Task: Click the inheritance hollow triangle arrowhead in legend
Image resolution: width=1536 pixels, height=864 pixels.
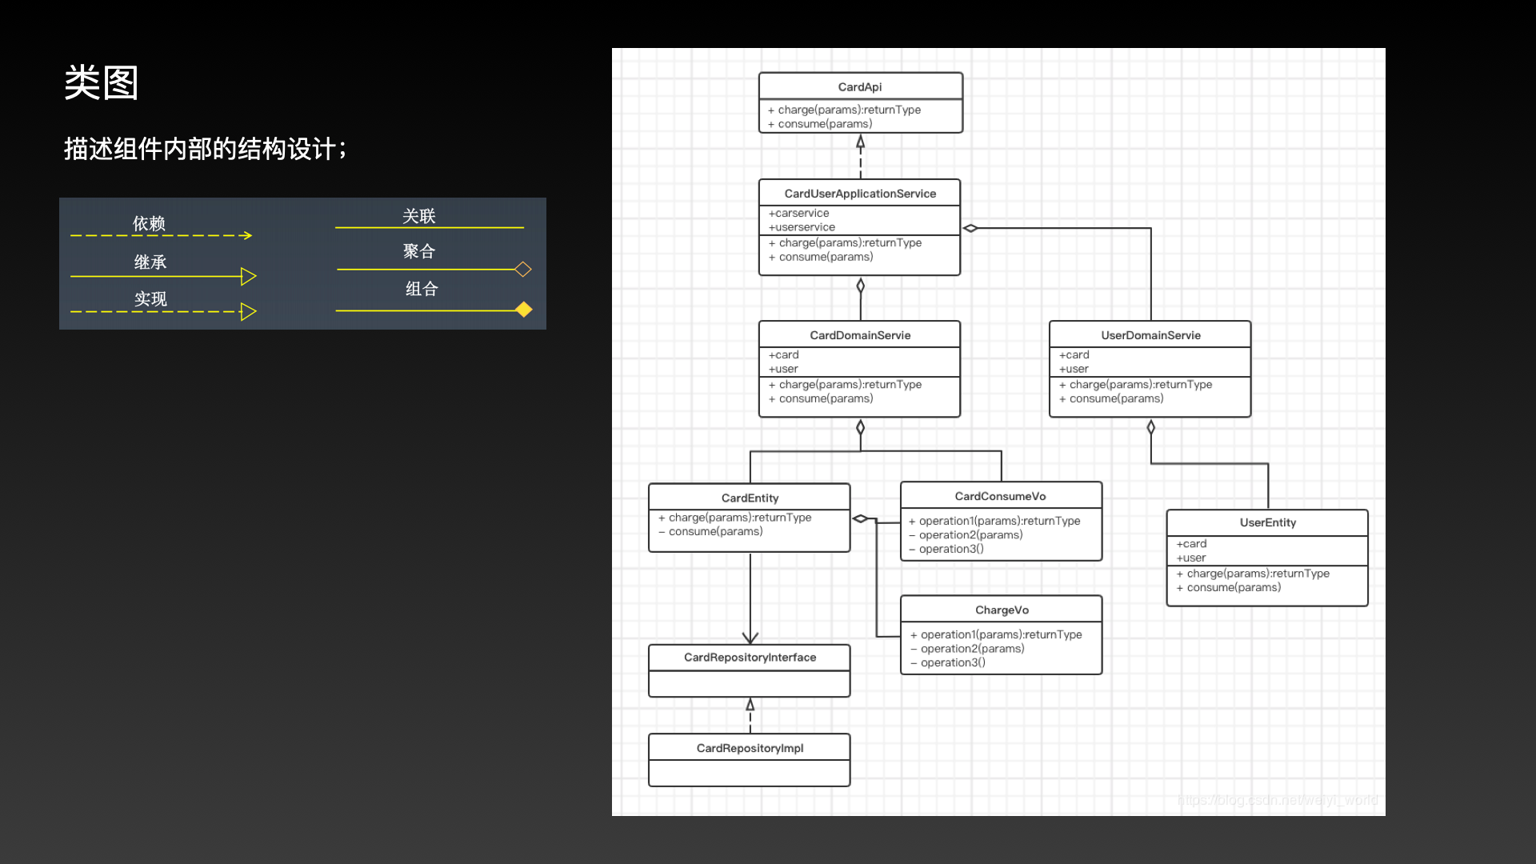Action: [249, 276]
